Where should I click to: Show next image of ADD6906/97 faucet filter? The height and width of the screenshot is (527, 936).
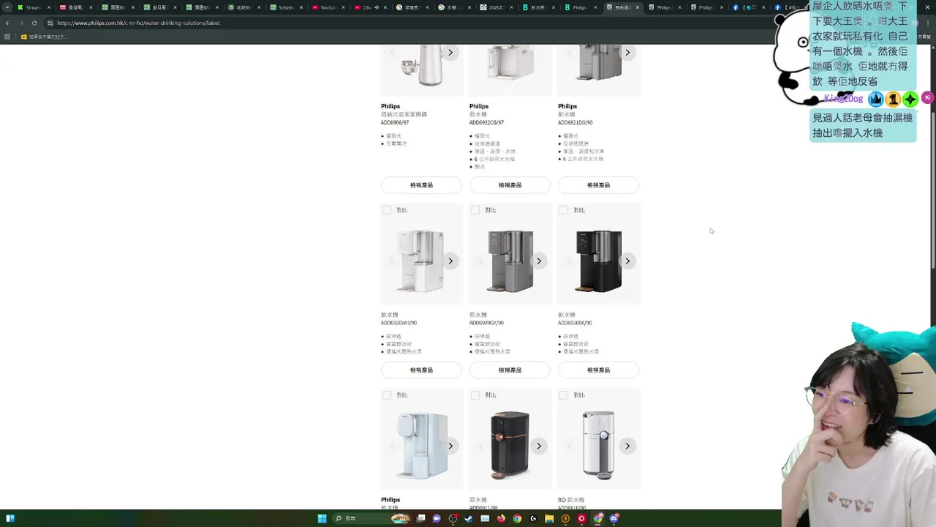tap(450, 53)
